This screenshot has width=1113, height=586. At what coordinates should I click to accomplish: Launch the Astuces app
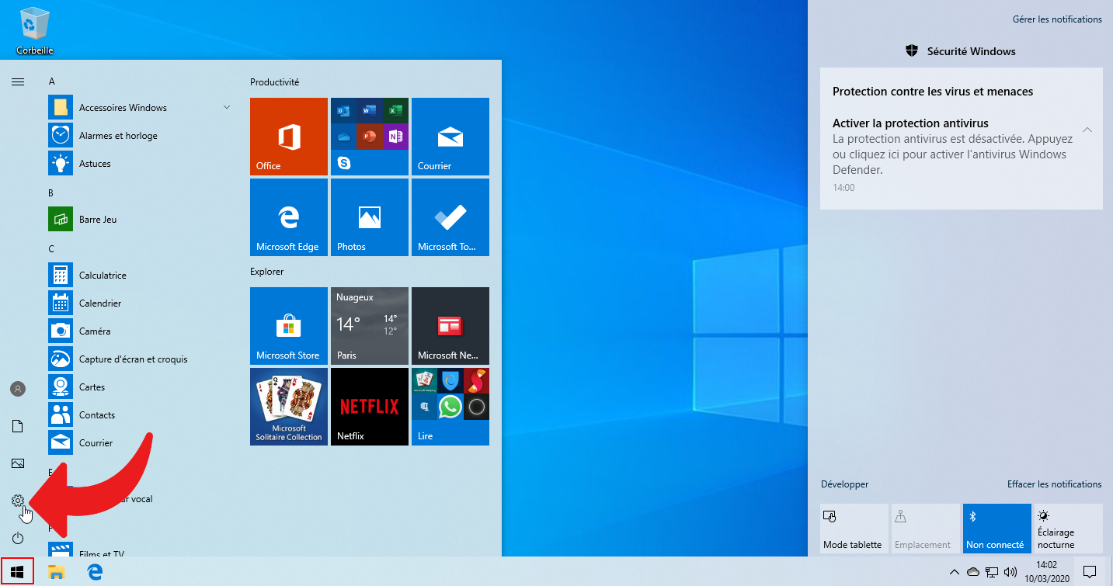tap(140, 164)
